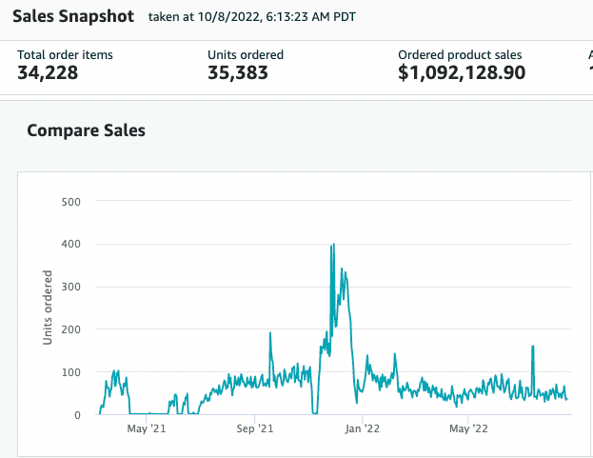Select the Total order items label

[65, 54]
